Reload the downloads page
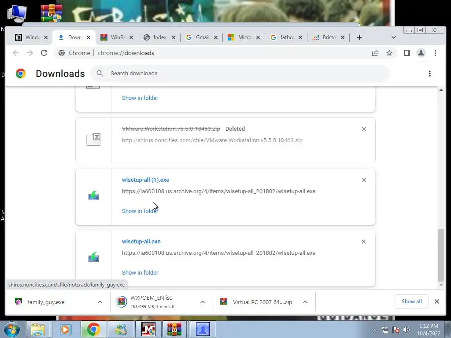This screenshot has width=451, height=338. pos(44,53)
